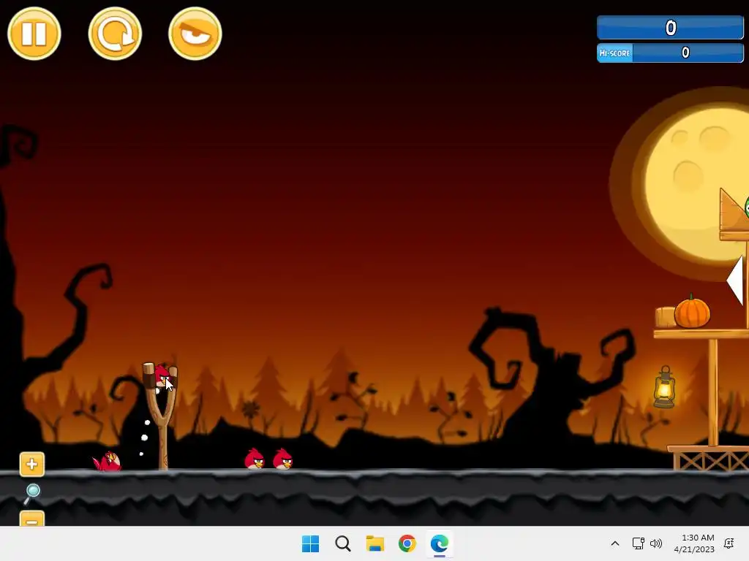Open File Explorer from the taskbar
Screen dimensions: 749x561
375,543
